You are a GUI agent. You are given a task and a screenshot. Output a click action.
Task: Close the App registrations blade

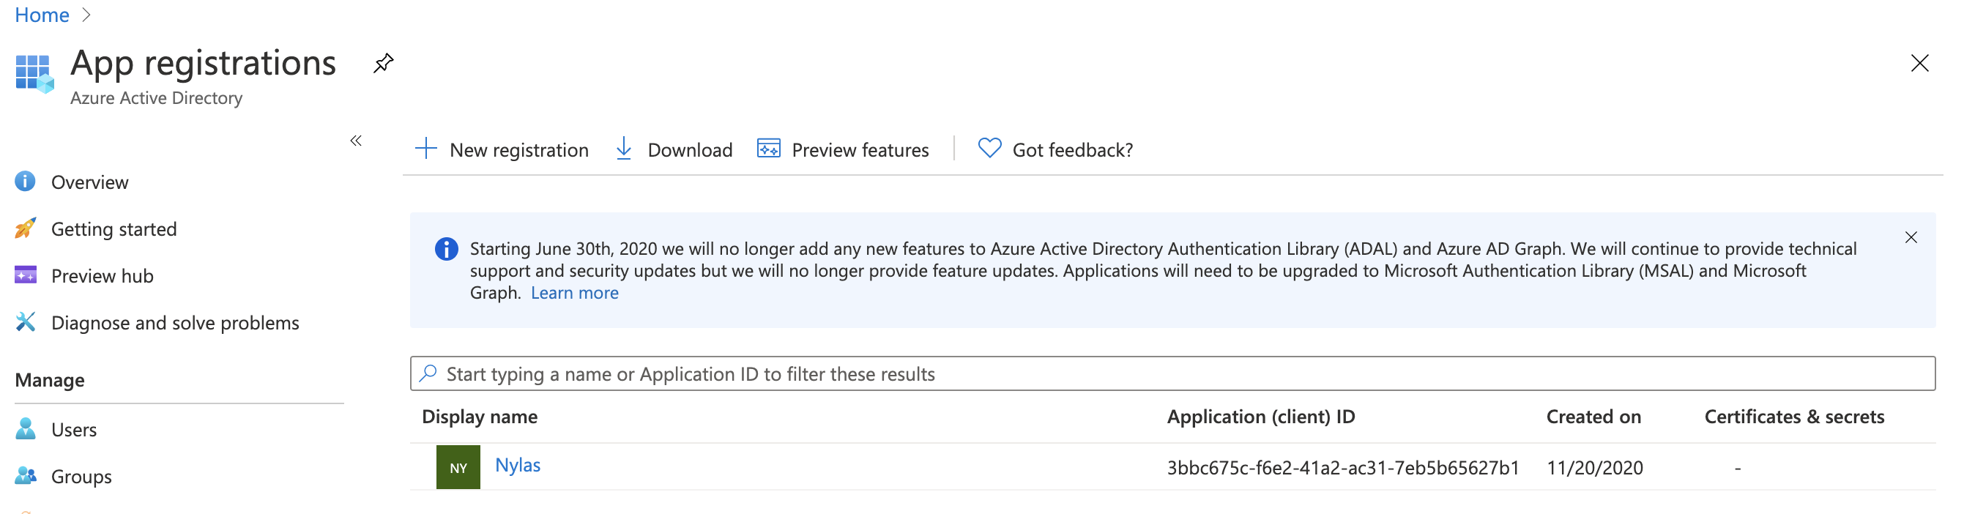(1919, 62)
